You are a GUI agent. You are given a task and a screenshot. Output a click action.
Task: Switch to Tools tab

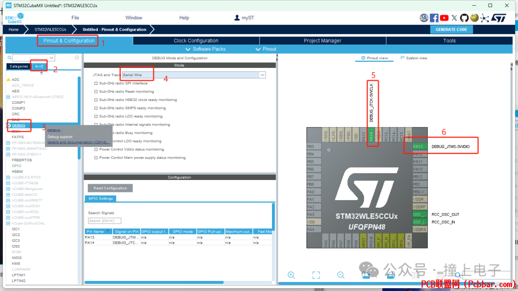tap(449, 41)
